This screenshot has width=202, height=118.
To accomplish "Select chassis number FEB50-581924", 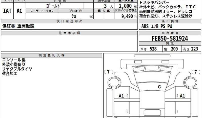I will coord(170,38).
